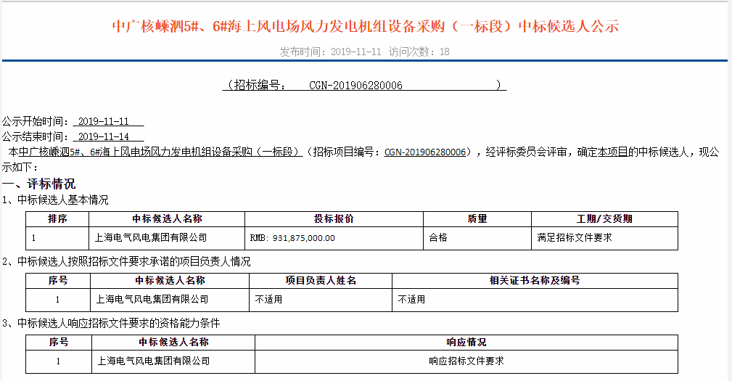Click column header 项目负责人姓名

click(x=321, y=281)
